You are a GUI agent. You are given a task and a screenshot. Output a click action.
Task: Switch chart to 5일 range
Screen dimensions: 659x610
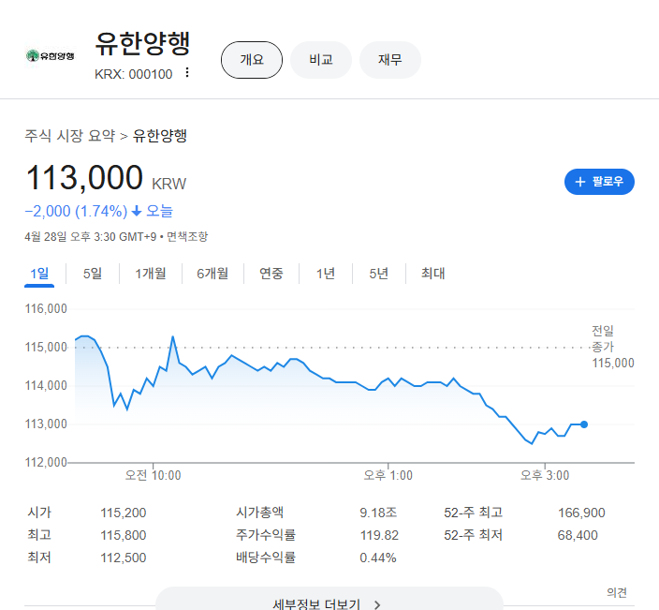click(93, 274)
